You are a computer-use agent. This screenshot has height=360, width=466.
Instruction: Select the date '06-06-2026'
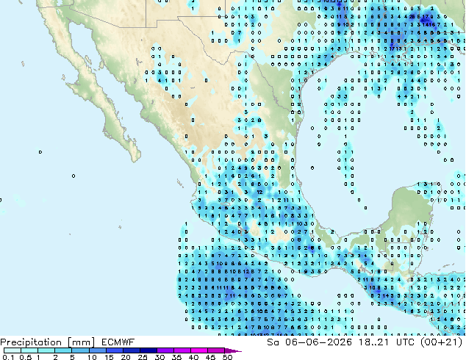tap(318, 342)
